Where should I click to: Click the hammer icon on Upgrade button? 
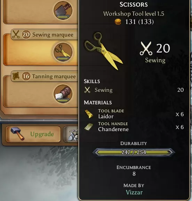[x=18, y=134]
